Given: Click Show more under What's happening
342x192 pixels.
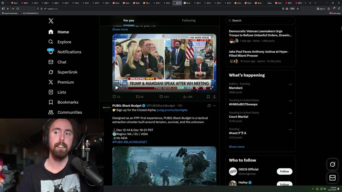Looking at the screenshot, I should 236,147.
